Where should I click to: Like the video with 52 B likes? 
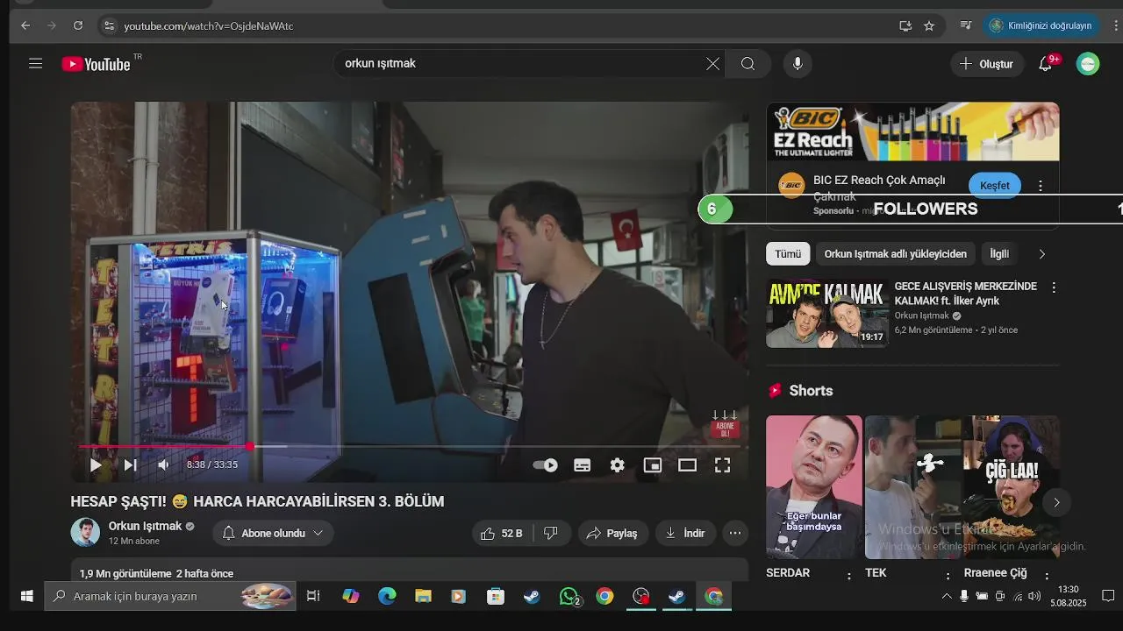click(501, 533)
